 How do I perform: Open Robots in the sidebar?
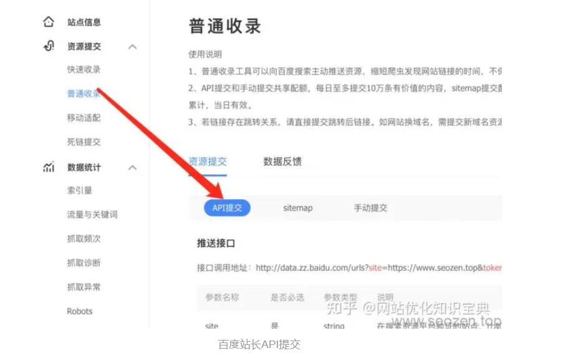[x=79, y=311]
